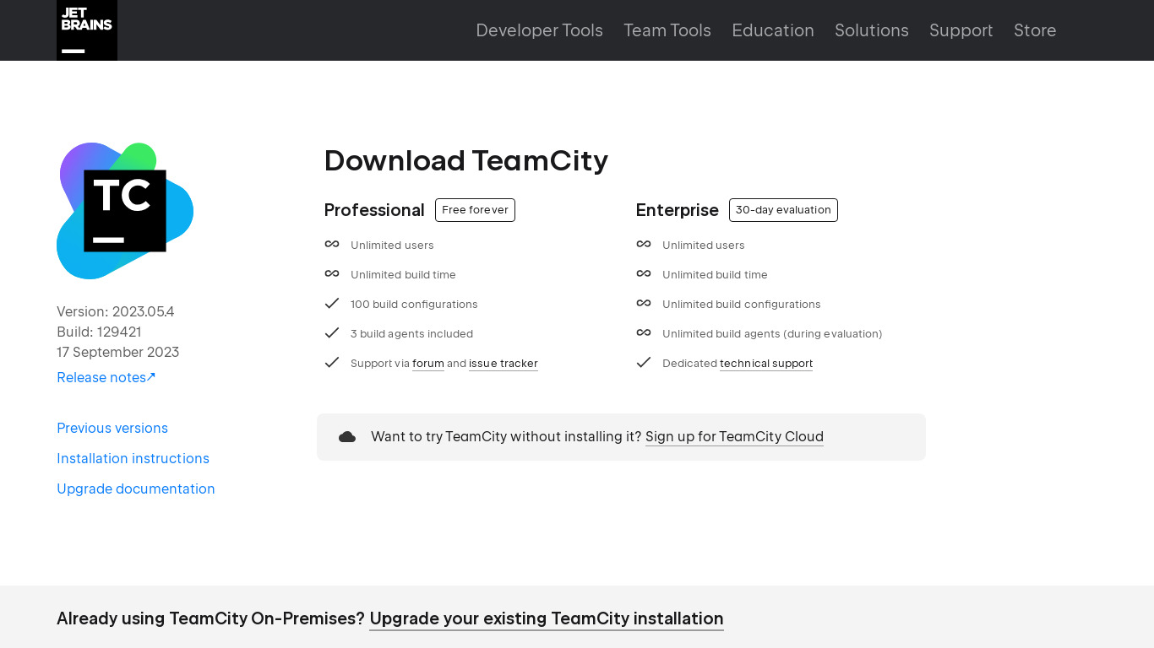Open the Release notes link
The image size is (1154, 648).
106,377
